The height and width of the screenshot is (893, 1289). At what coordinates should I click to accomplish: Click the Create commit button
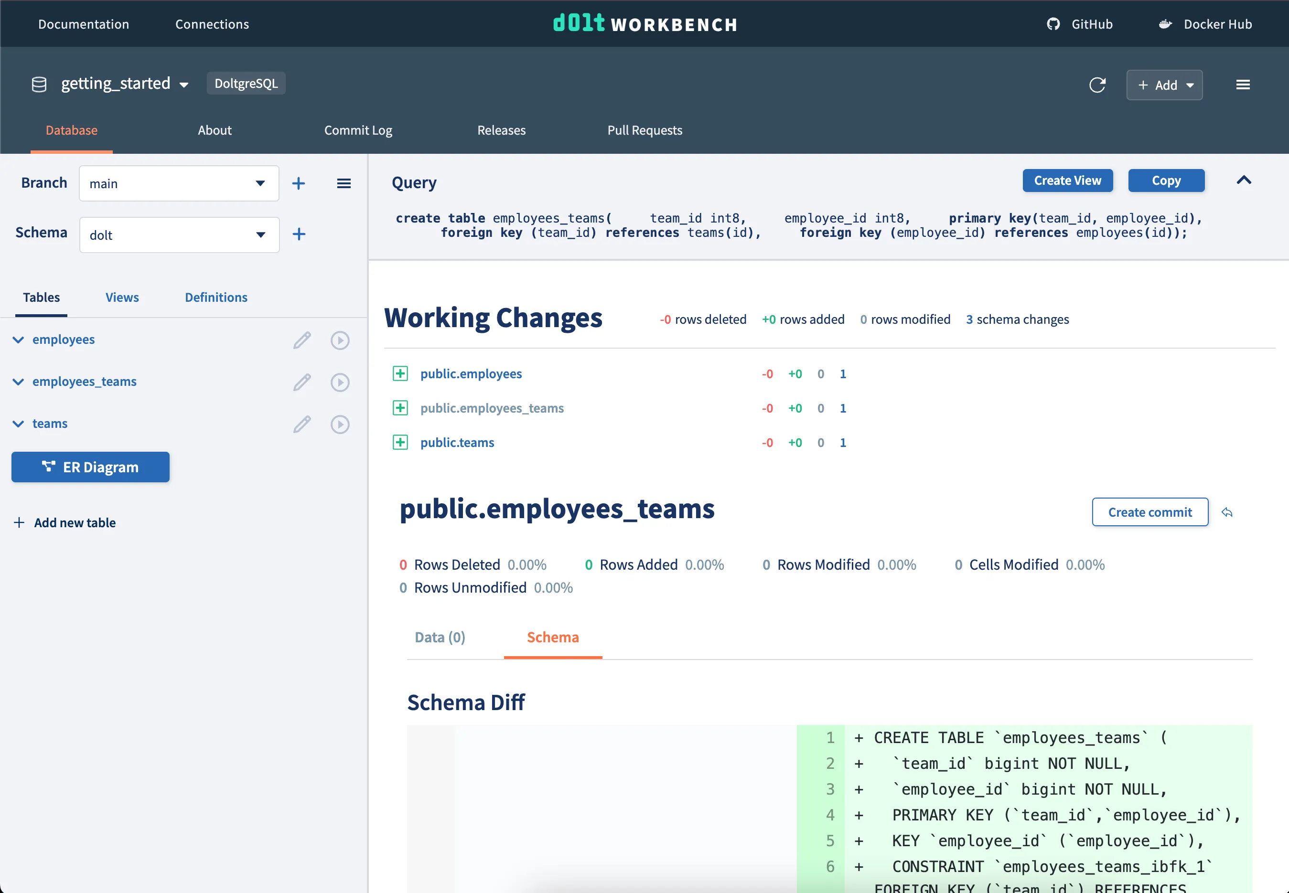pyautogui.click(x=1149, y=512)
